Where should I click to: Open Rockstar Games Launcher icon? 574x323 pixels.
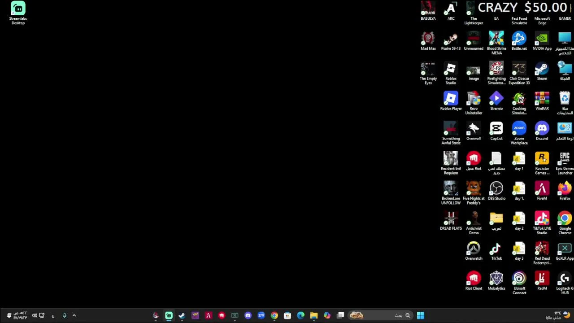coord(542,163)
